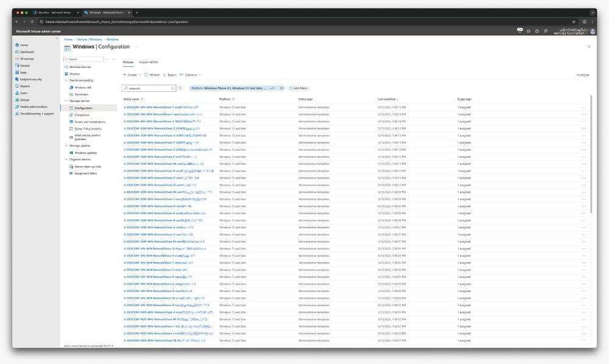The height and width of the screenshot is (364, 609).
Task: Click the Export button
Action: pos(170,74)
